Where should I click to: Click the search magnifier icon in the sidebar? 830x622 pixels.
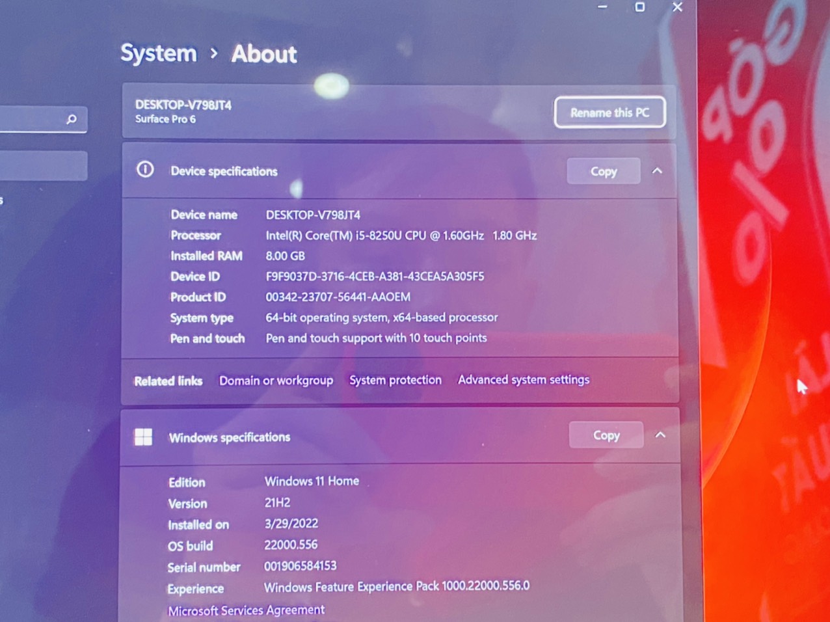pos(72,119)
